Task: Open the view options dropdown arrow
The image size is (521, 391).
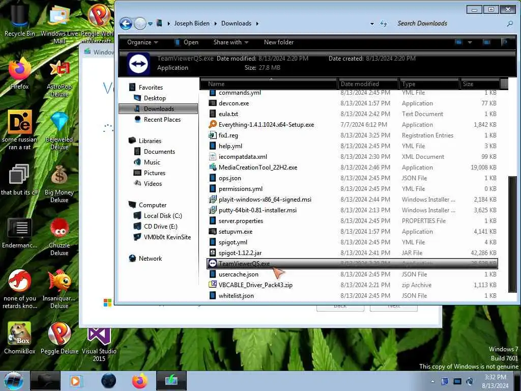Action: (x=470, y=42)
